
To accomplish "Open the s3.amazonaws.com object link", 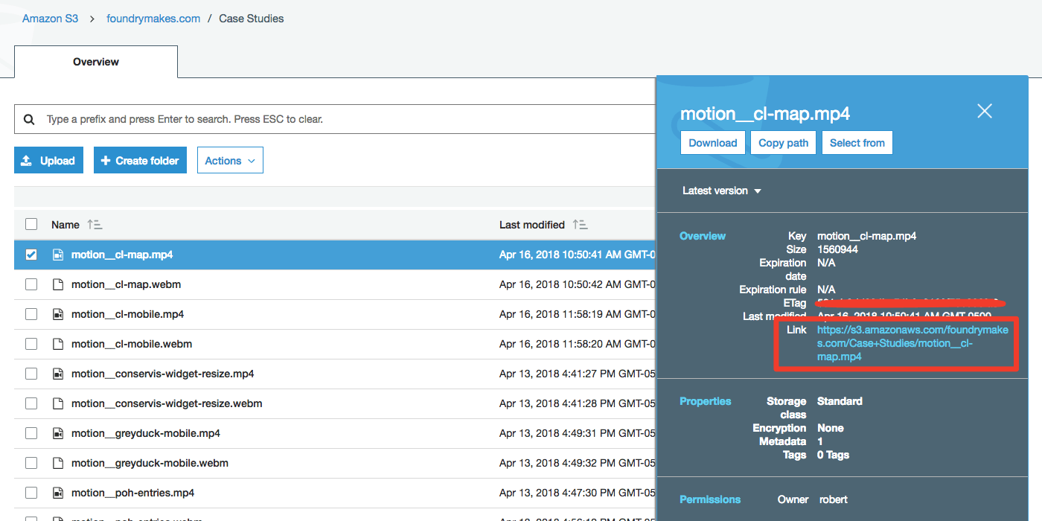I will 912,343.
